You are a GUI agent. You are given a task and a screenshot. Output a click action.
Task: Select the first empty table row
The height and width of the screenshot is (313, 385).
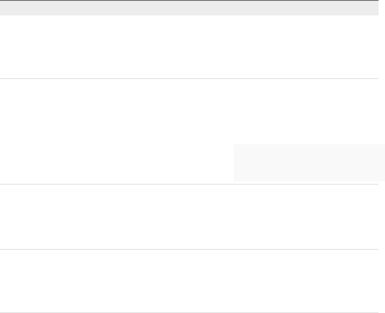(189, 47)
